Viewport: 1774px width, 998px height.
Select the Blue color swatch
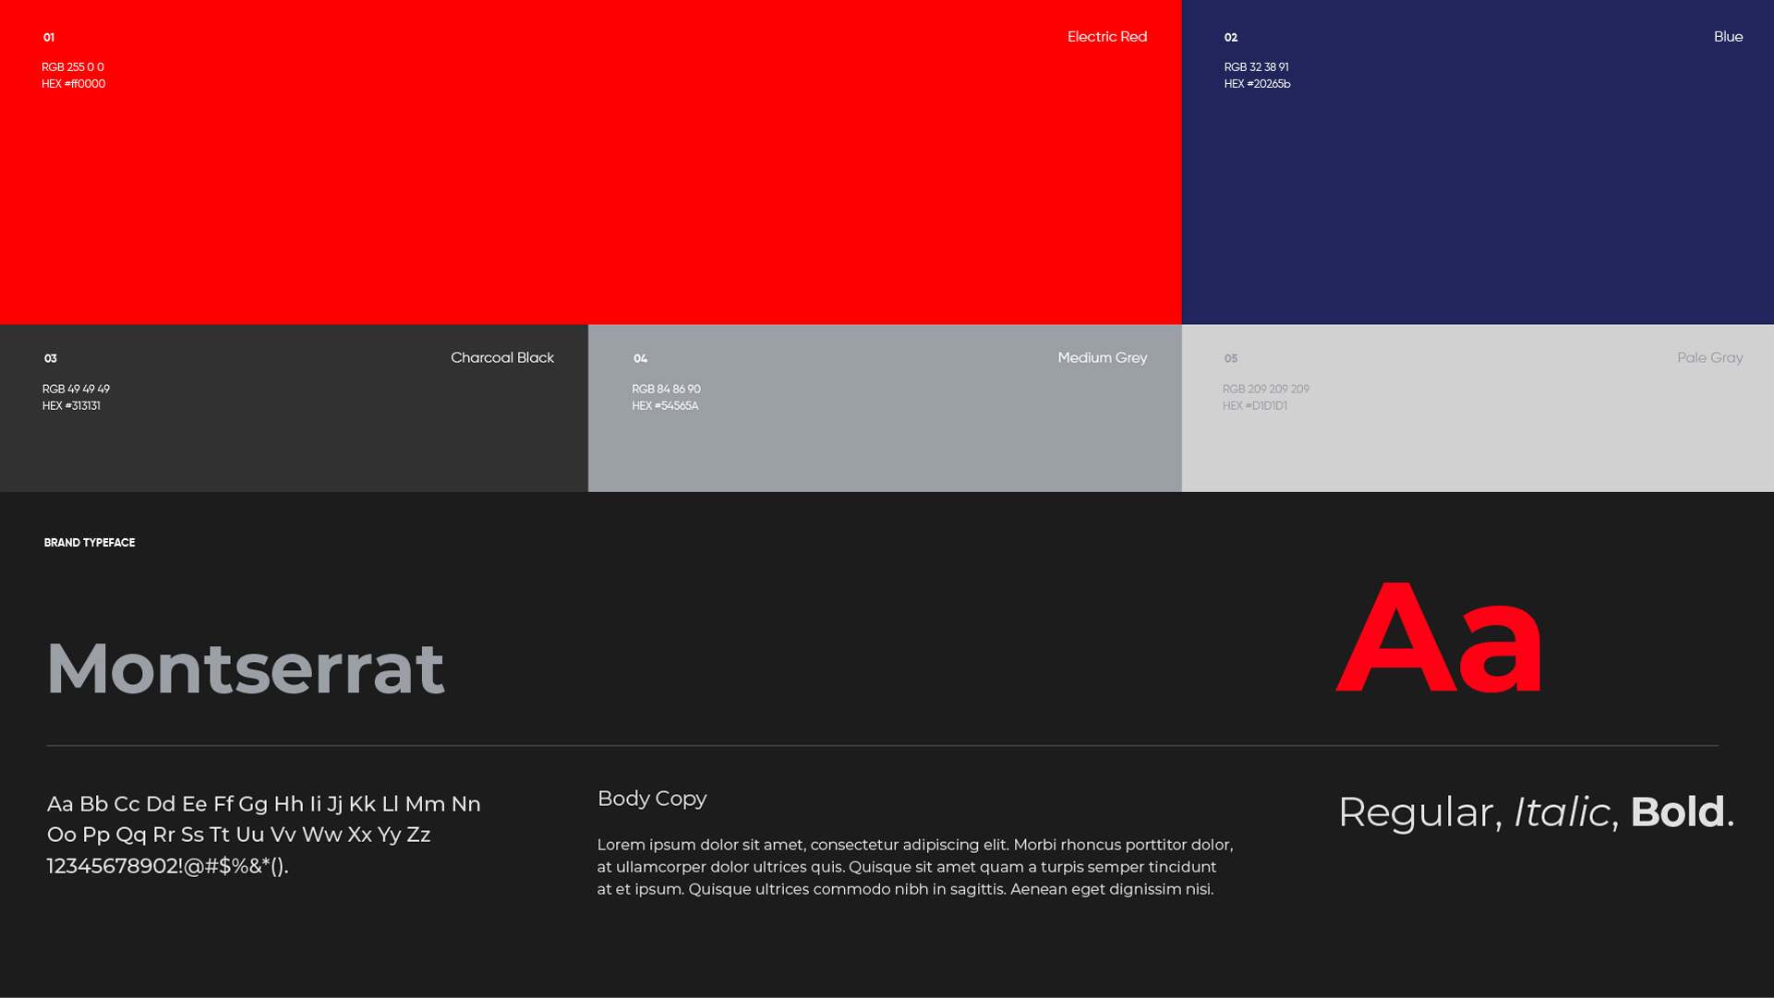tap(1478, 162)
